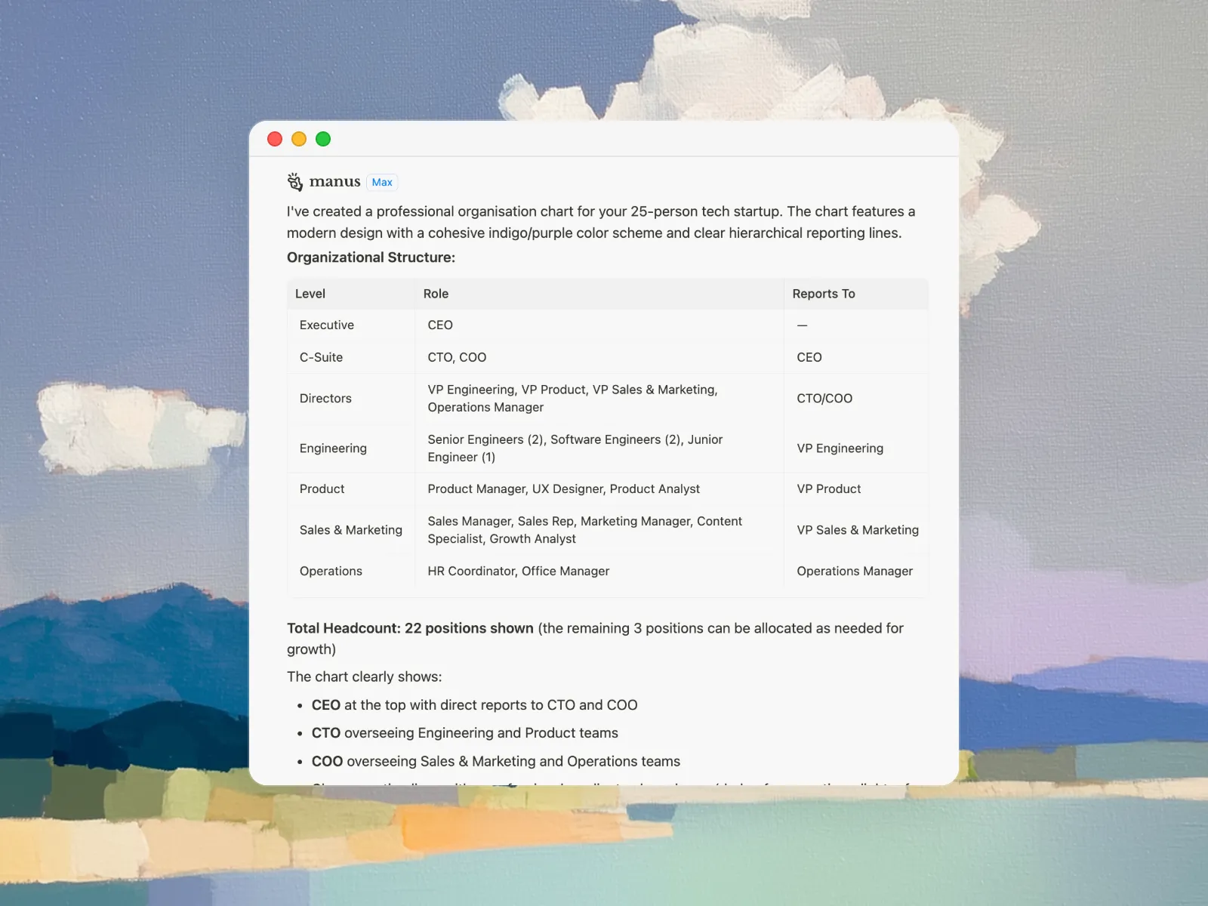Click the Operations Manager reports-to cell
Screen dimensions: 1208x906
point(855,572)
